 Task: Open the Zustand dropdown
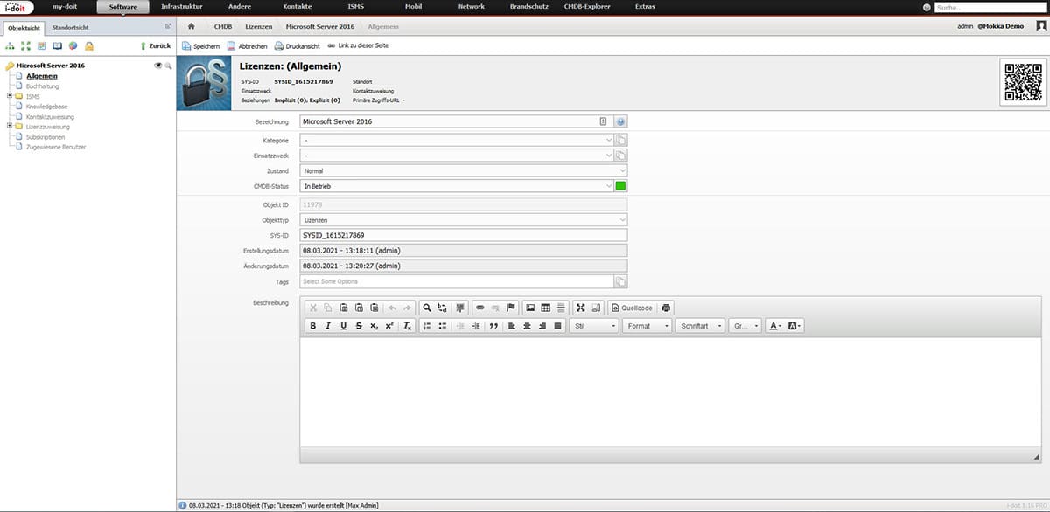[x=464, y=171]
